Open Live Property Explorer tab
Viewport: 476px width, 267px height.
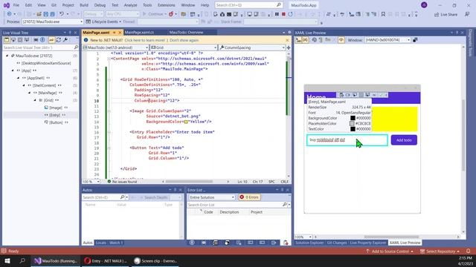pyautogui.click(x=368, y=243)
